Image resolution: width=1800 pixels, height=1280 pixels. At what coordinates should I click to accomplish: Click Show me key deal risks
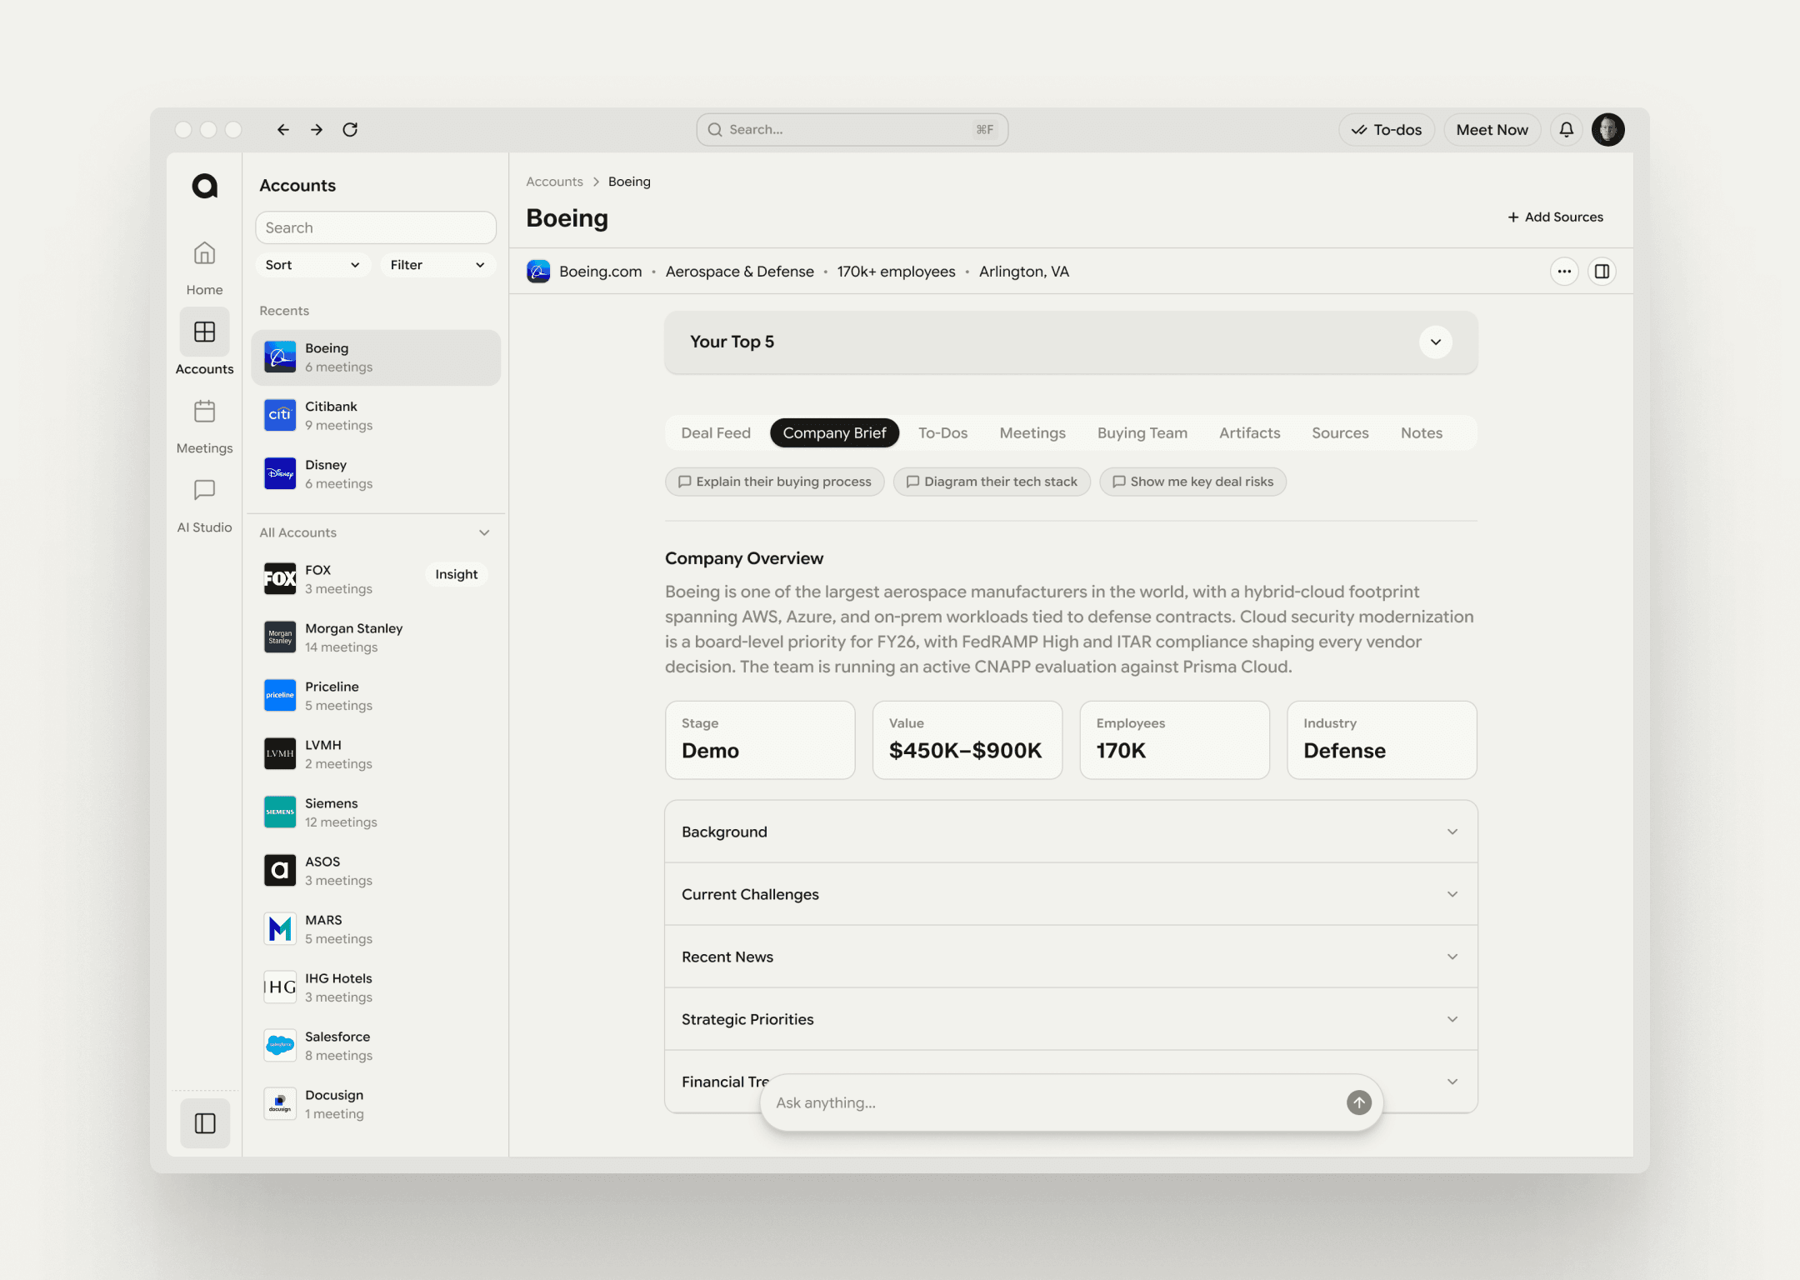1192,482
